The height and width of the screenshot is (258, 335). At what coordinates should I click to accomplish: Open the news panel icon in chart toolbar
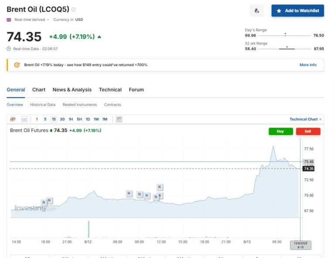119,119
